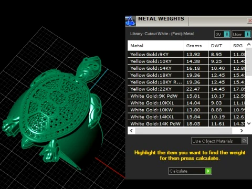Click the 15.81 grams value
Viewport: 252px width, 189px height.
(x=193, y=96)
